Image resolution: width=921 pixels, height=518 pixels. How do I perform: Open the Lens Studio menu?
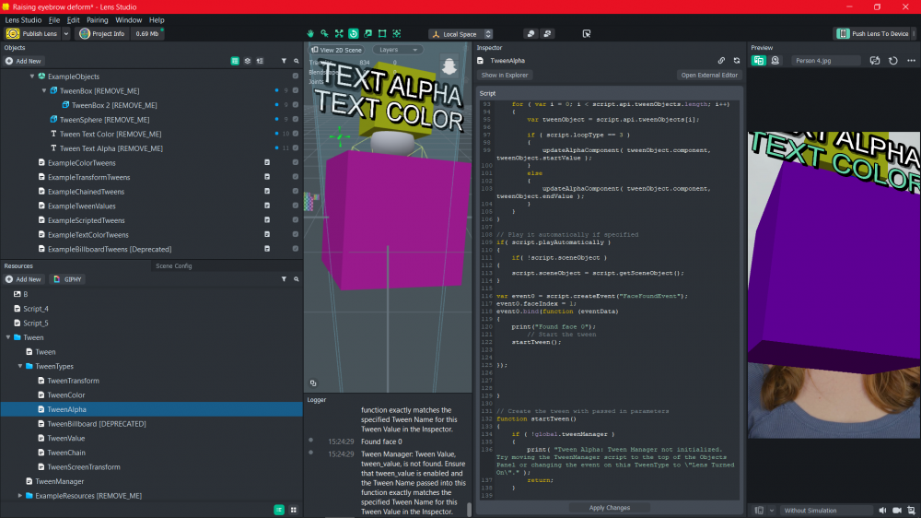coord(24,20)
